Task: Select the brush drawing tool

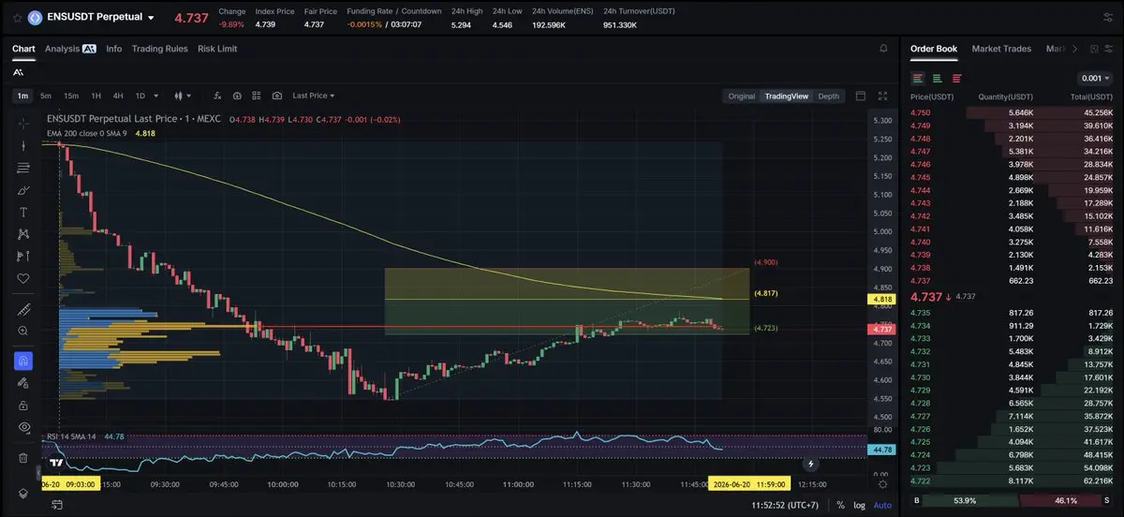Action: pyautogui.click(x=23, y=190)
